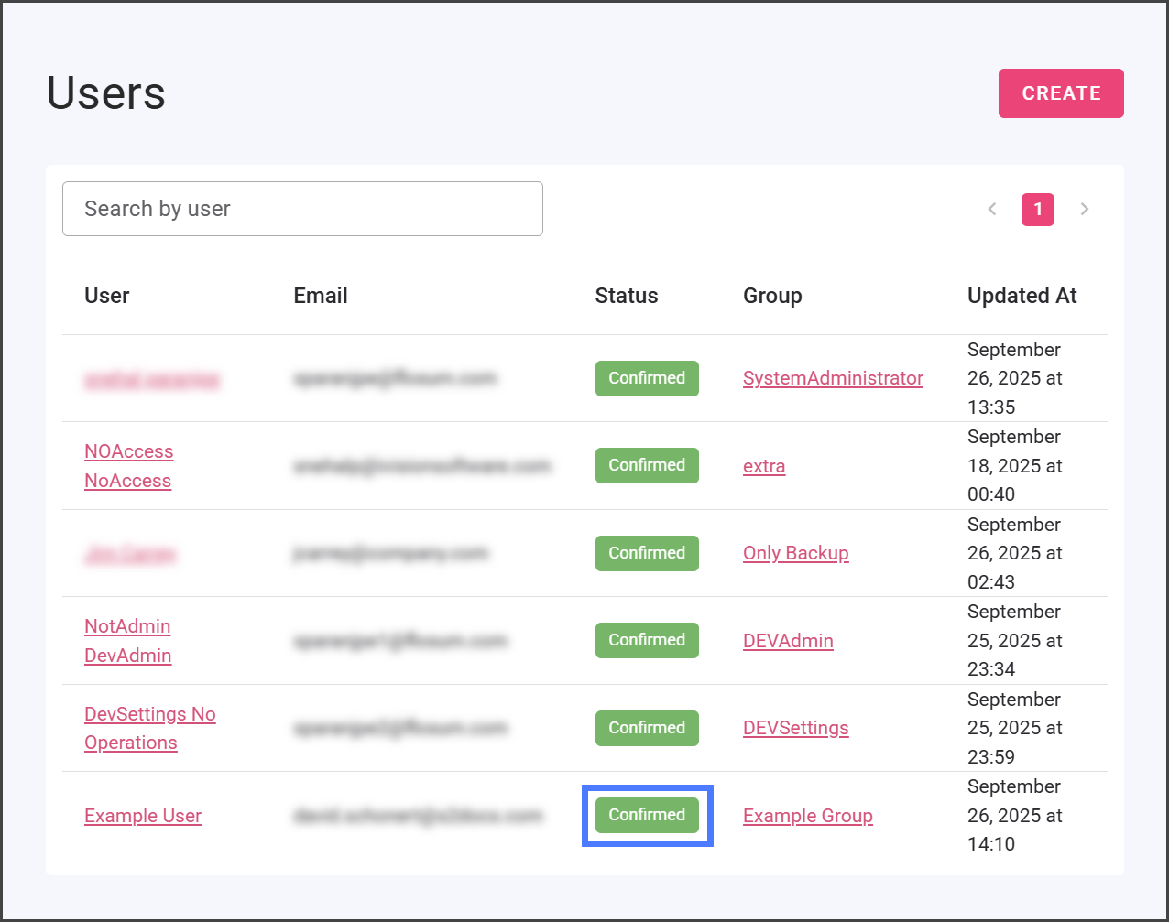Click the Updated At column header
Viewport: 1169px width, 922px height.
tap(1022, 296)
